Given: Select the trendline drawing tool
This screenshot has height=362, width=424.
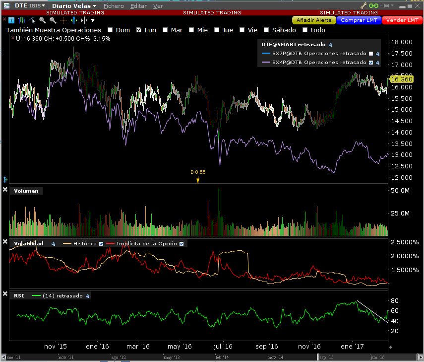Looking at the screenshot, I should (x=32, y=20).
